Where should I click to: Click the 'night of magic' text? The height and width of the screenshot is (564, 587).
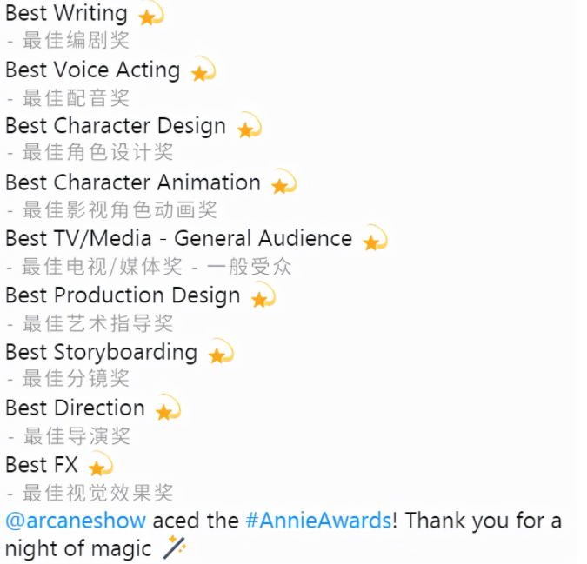point(78,549)
